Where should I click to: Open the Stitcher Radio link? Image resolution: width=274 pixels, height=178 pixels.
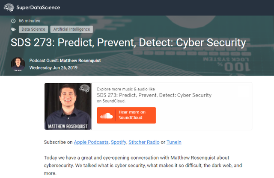click(144, 142)
